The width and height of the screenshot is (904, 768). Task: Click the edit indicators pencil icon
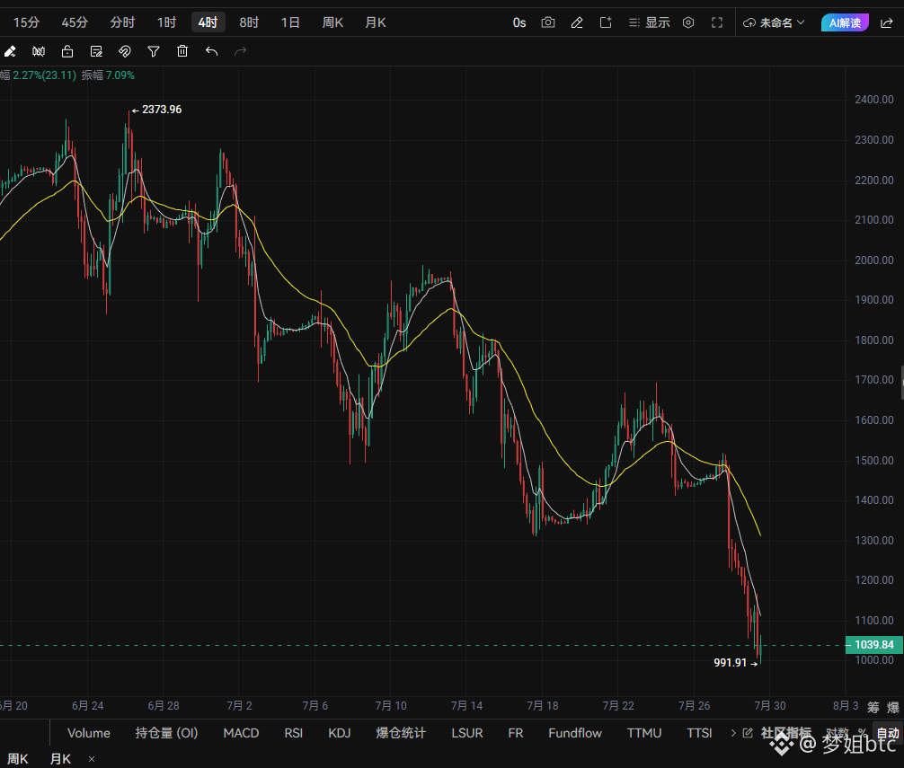pos(748,733)
